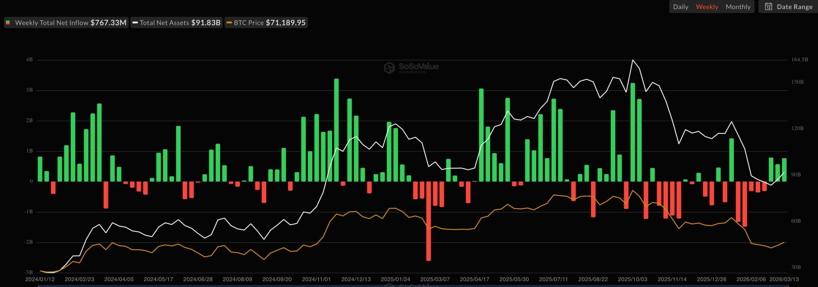Click the 4B left axis label

coord(29,60)
